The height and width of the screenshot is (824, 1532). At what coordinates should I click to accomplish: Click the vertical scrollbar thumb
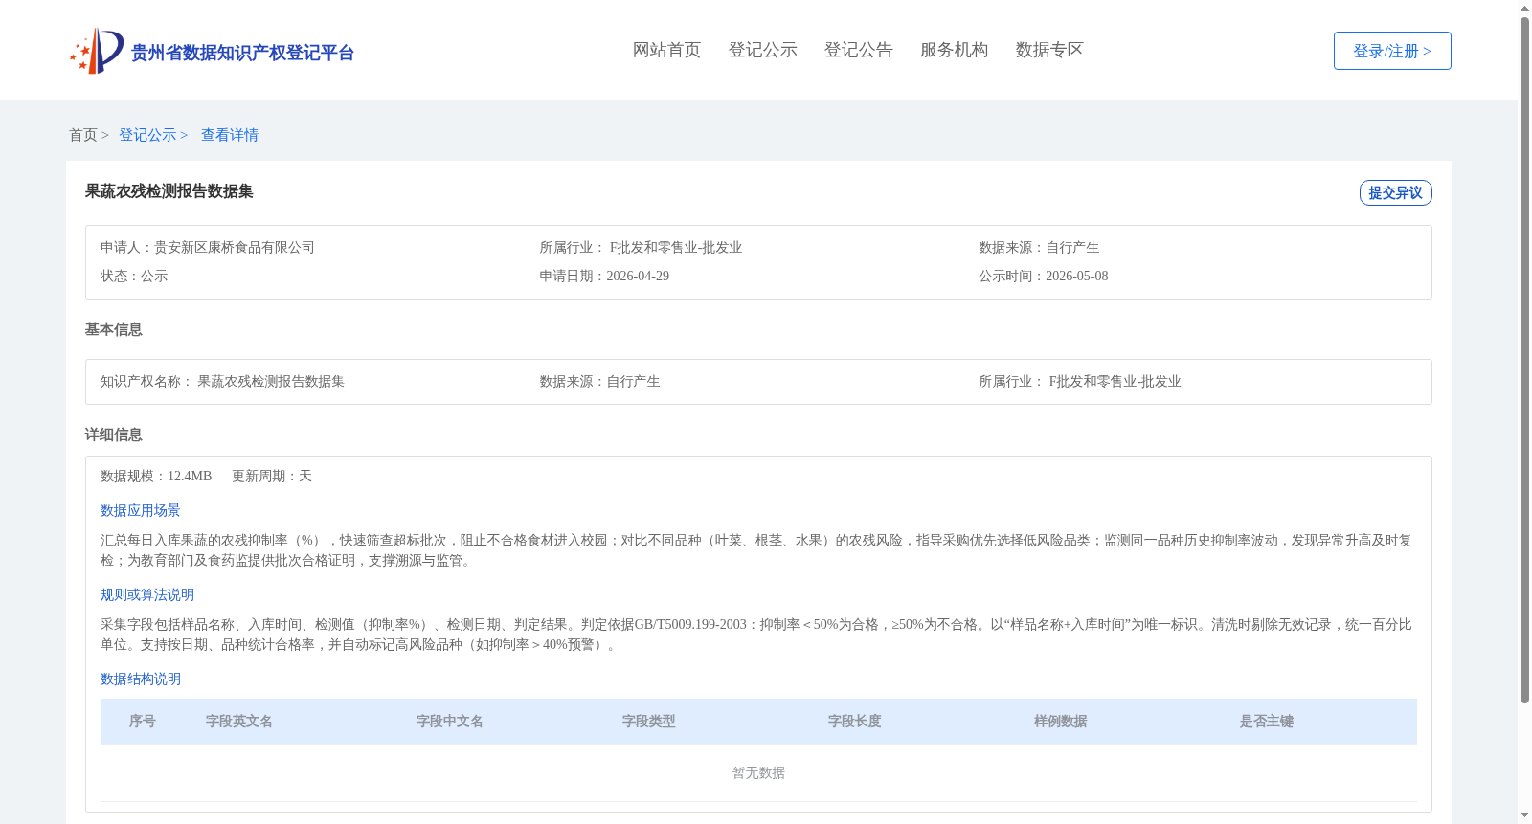1524,361
